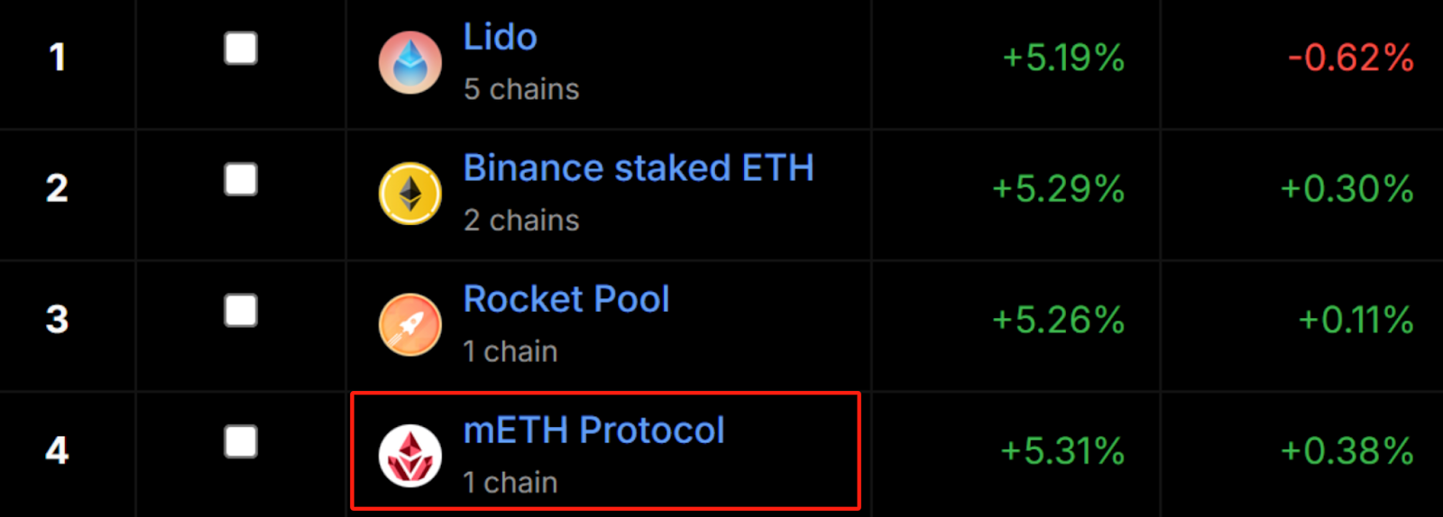Check the box next to mETH Protocol

coord(241,442)
